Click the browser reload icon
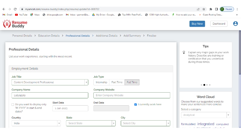This screenshot has height=135, width=241. tap(15, 9)
